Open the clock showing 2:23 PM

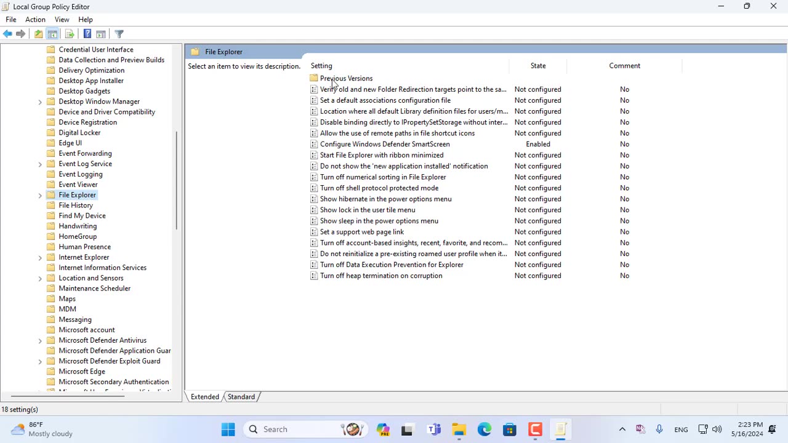(747, 429)
